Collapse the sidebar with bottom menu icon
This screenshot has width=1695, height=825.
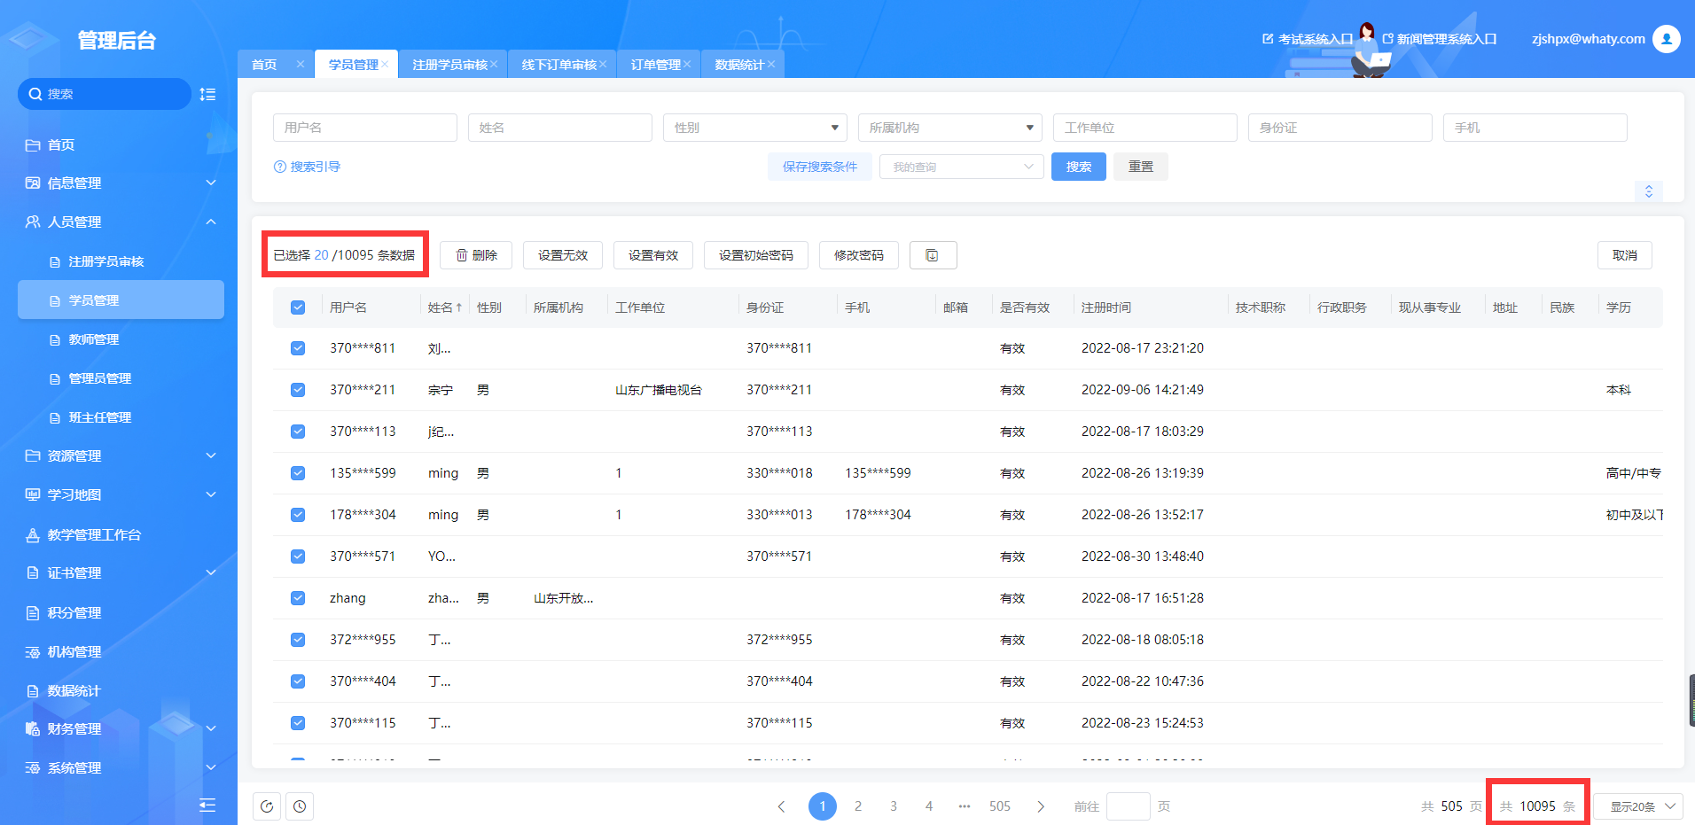click(x=207, y=805)
